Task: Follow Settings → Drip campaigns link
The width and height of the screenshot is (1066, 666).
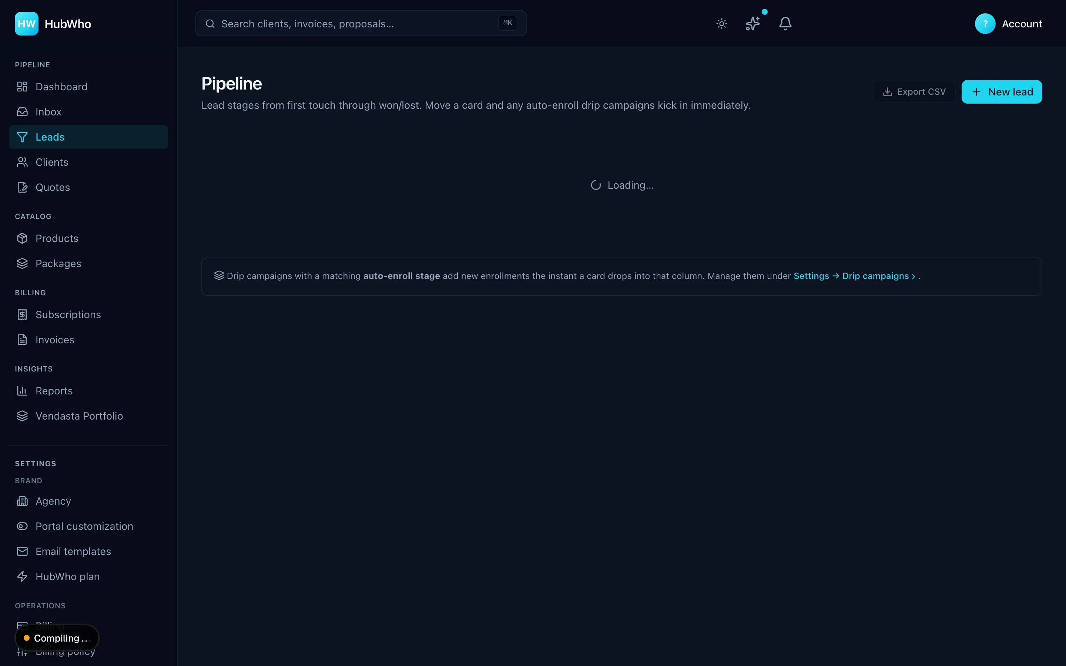Action: (855, 276)
